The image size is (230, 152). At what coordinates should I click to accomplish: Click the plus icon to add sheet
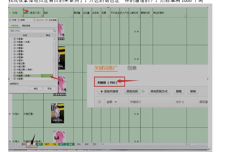pyautogui.click(x=103, y=144)
